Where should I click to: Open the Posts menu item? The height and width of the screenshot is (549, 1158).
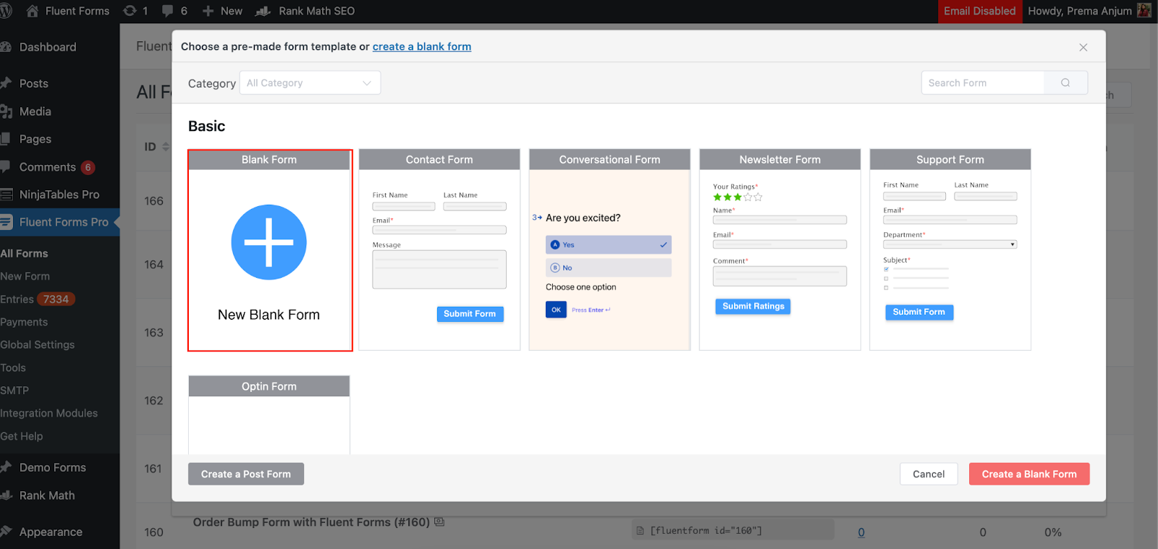click(34, 83)
